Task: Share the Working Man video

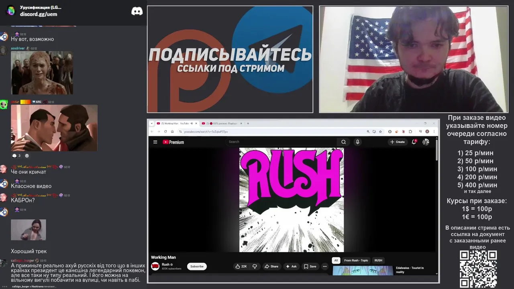Action: click(271, 267)
